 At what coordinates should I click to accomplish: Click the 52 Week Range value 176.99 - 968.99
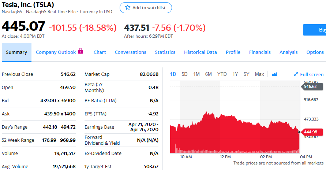[59, 140]
